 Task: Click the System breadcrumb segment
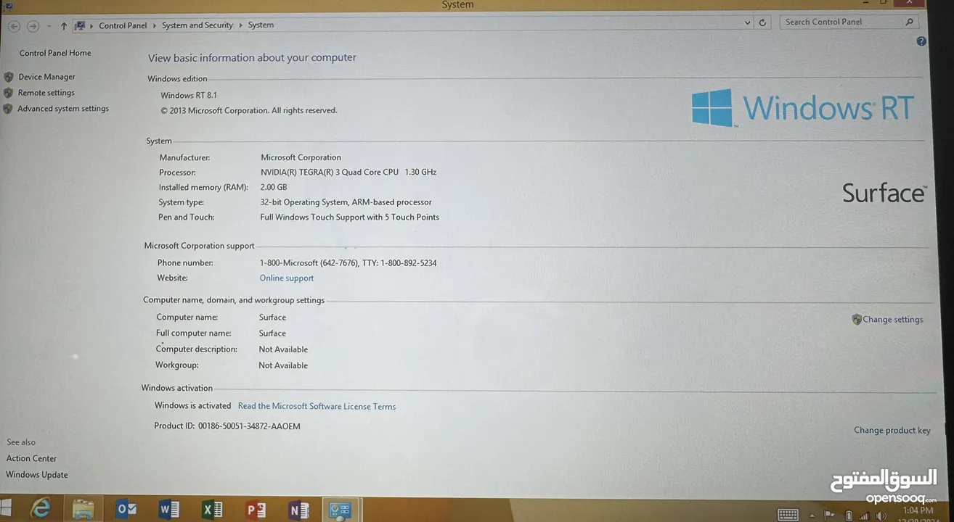261,25
